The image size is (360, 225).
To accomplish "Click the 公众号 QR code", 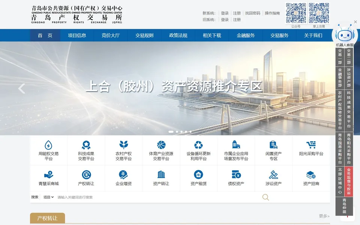I will pos(296,13).
